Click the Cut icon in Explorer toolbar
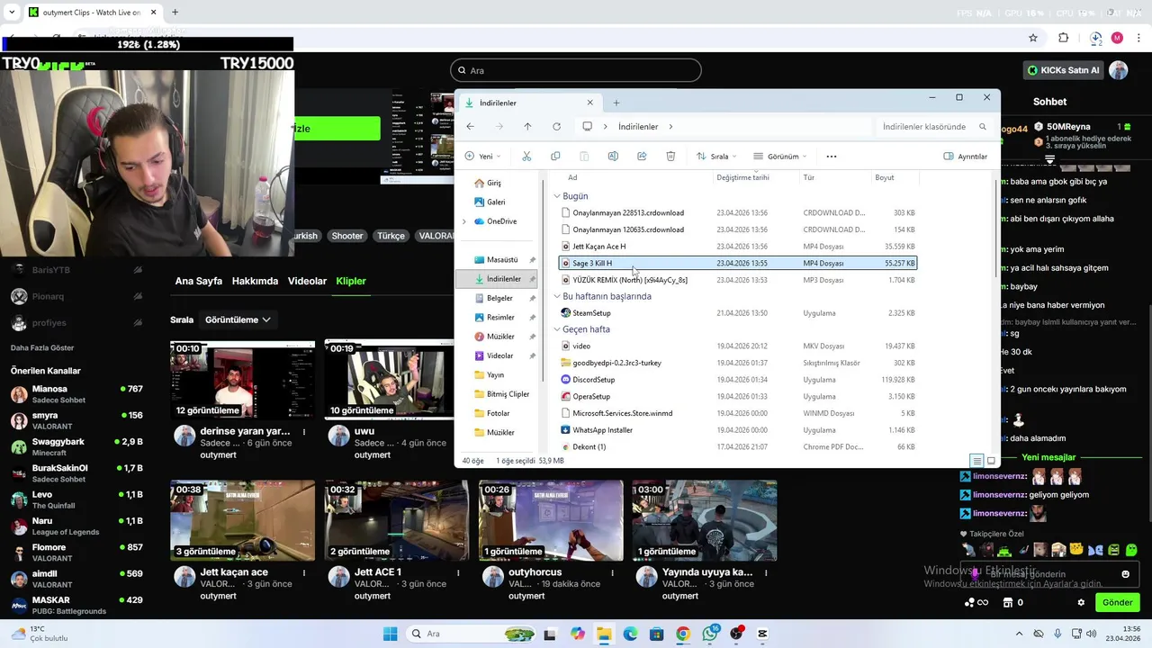 coord(526,156)
